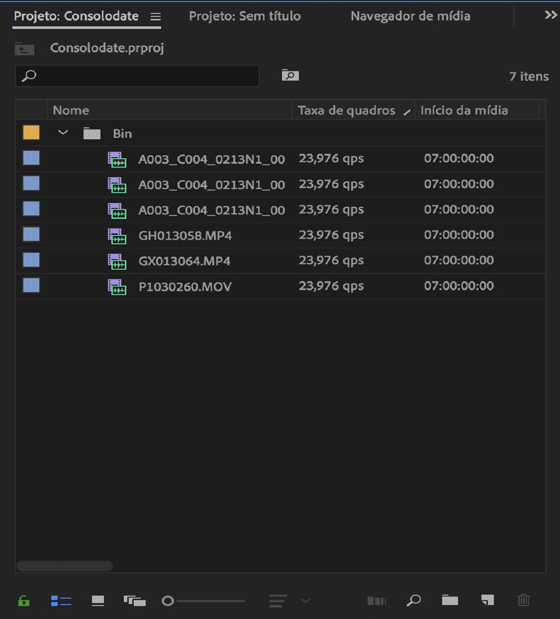Click the trash Clear icon
Screen dimensions: 560x619
pos(524,600)
